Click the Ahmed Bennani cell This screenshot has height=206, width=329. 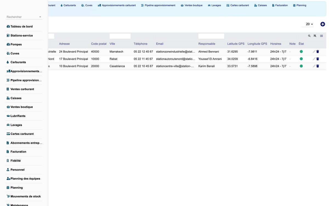pos(209,52)
